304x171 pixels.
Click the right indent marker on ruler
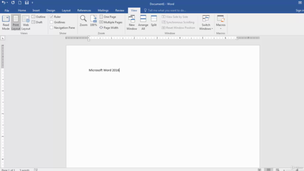click(237, 39)
